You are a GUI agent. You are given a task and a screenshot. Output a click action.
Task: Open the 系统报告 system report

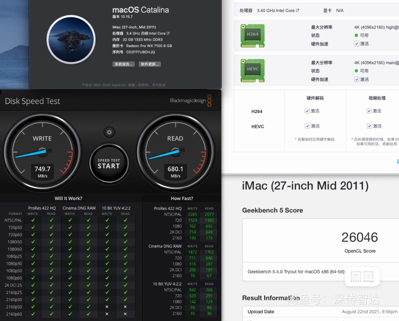123,64
